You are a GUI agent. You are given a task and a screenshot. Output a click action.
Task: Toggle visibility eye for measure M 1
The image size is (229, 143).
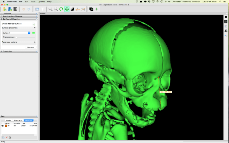(3, 126)
